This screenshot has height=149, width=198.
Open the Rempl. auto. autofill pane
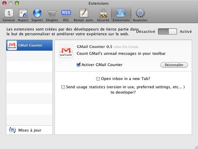pos(84,15)
